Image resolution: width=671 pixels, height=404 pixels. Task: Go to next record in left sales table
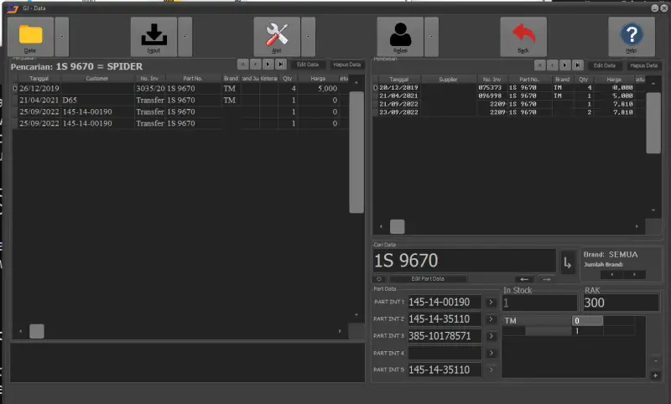(x=268, y=65)
